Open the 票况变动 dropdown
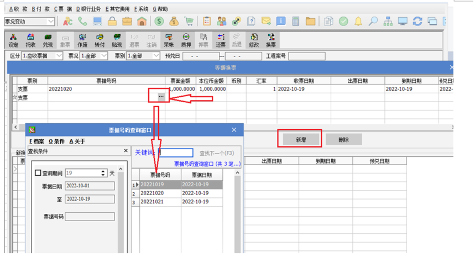The height and width of the screenshot is (268, 475). [x=51, y=22]
